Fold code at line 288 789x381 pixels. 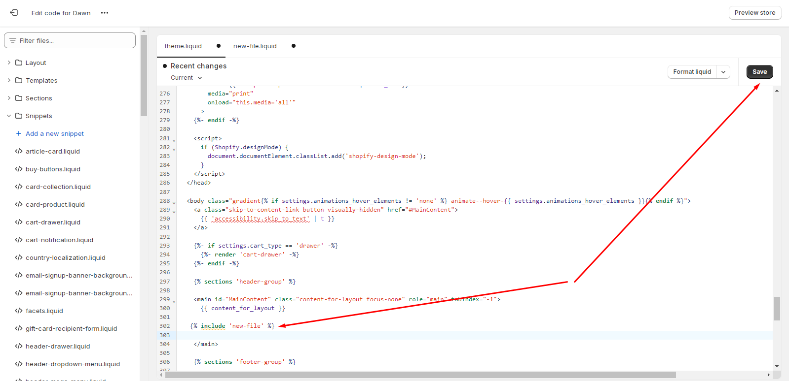[x=174, y=202]
